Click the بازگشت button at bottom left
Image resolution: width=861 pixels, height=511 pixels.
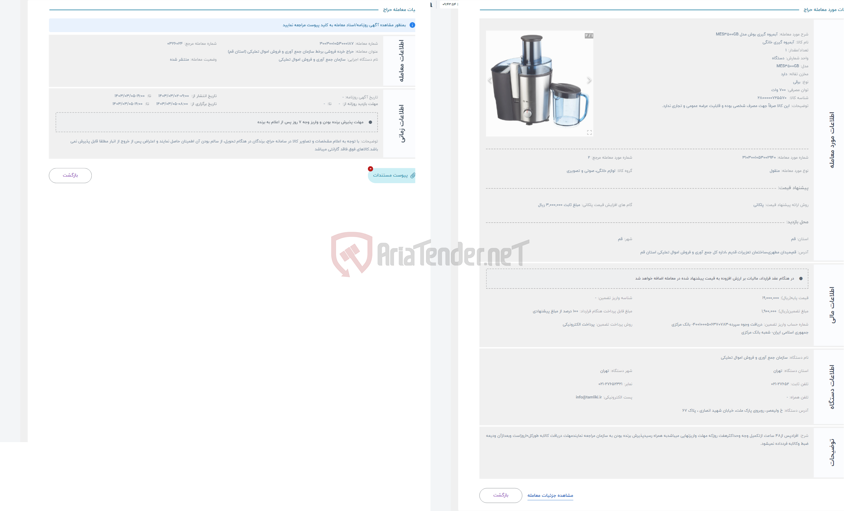[x=68, y=175]
